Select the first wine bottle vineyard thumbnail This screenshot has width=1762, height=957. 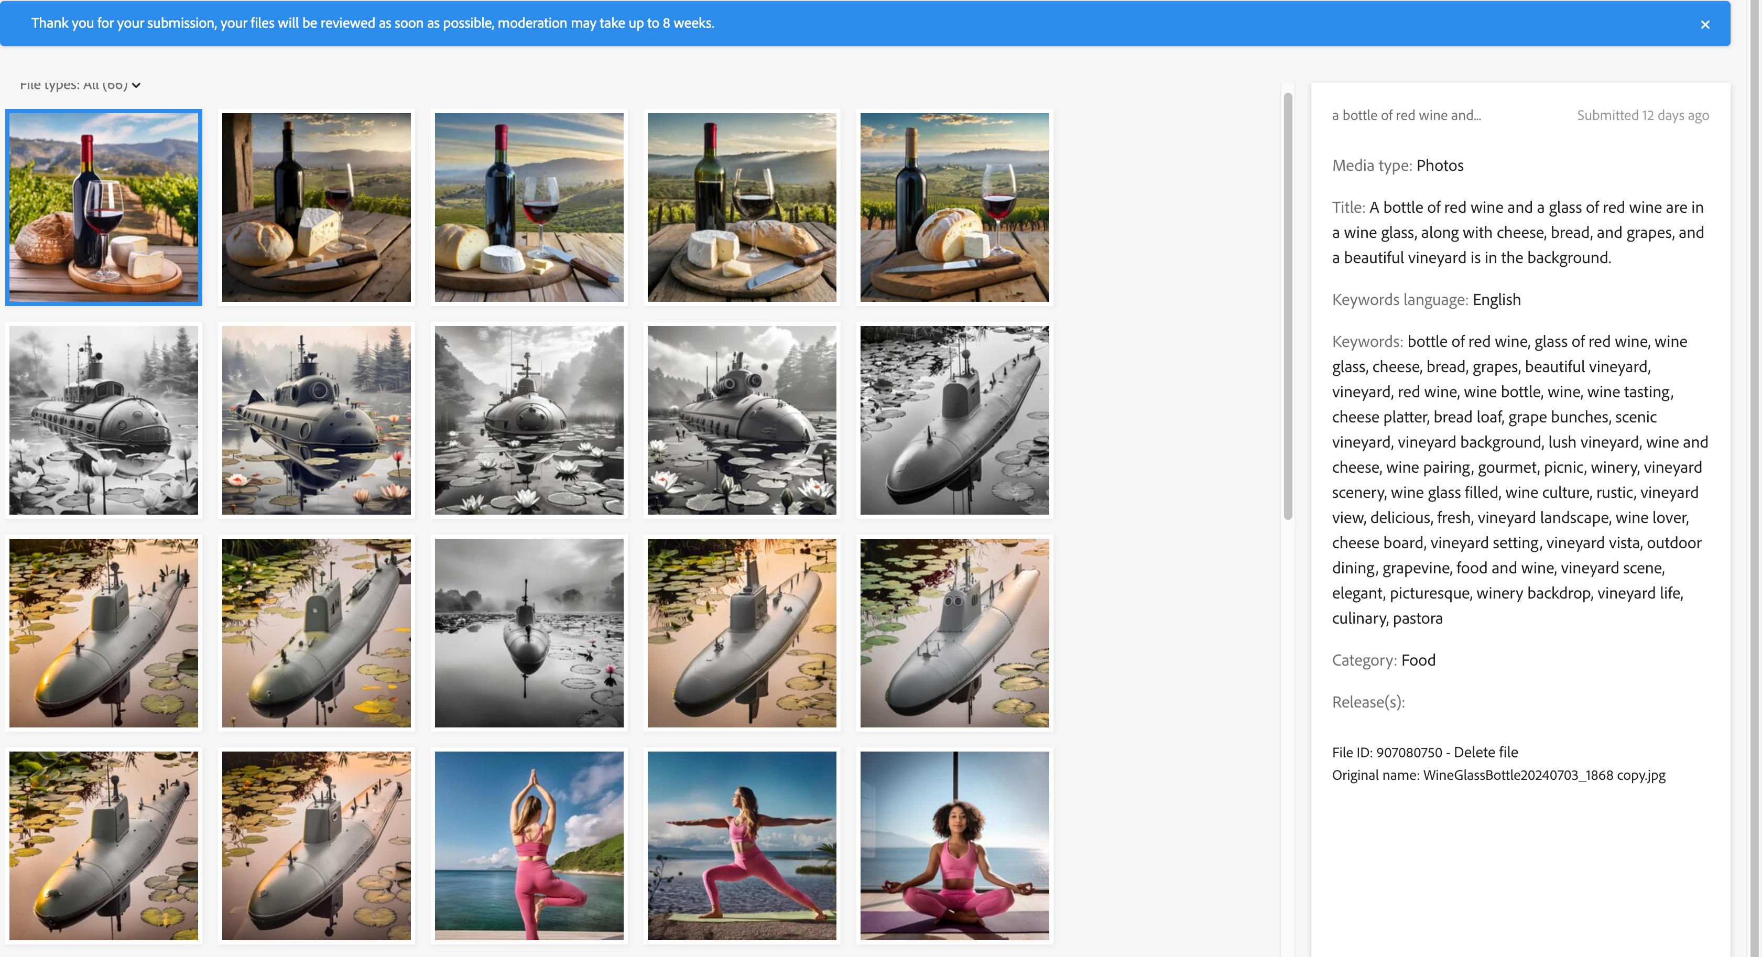[x=104, y=207]
